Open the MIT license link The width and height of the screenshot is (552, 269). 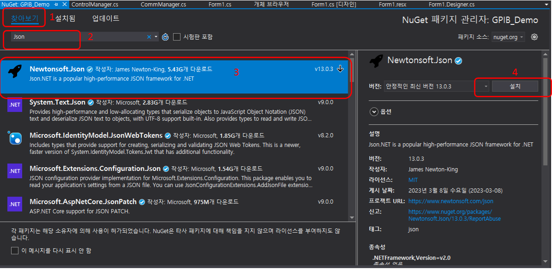(413, 180)
